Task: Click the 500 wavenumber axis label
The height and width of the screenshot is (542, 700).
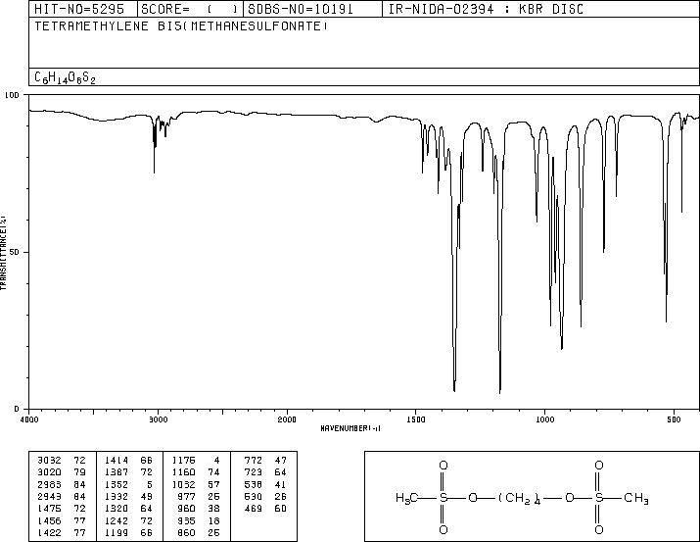Action: coord(674,419)
